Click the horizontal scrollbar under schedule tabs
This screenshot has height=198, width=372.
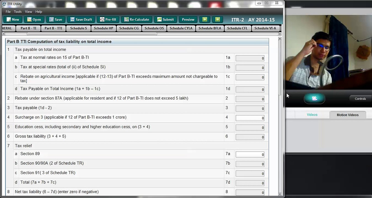[92, 34]
